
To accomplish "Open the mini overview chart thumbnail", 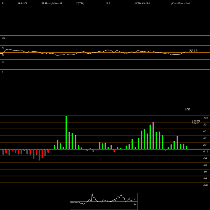I will 104,201.
